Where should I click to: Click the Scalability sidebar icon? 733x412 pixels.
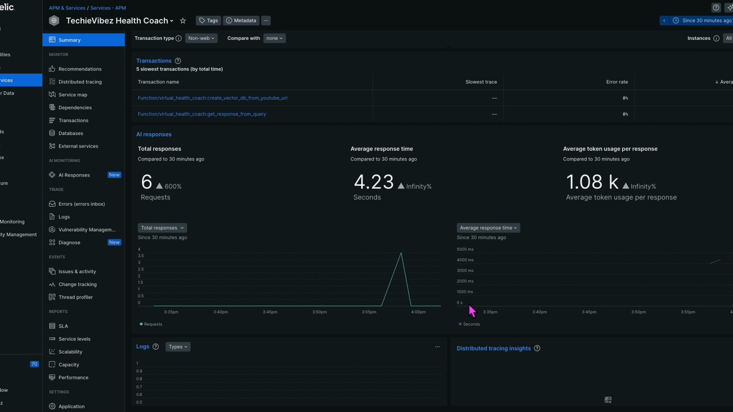52,352
